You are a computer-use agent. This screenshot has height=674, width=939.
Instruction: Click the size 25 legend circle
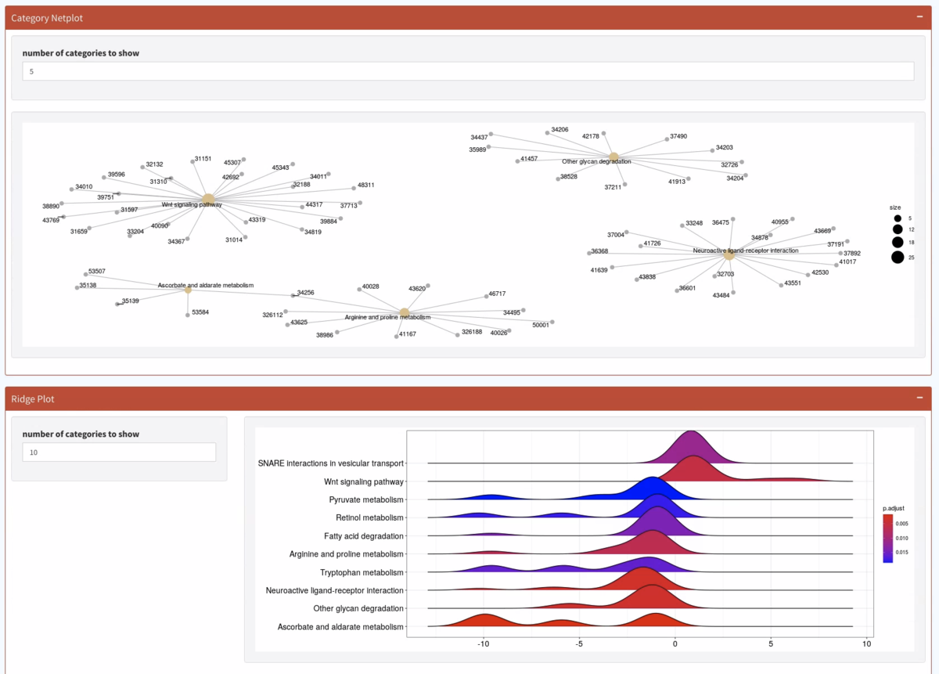point(898,258)
